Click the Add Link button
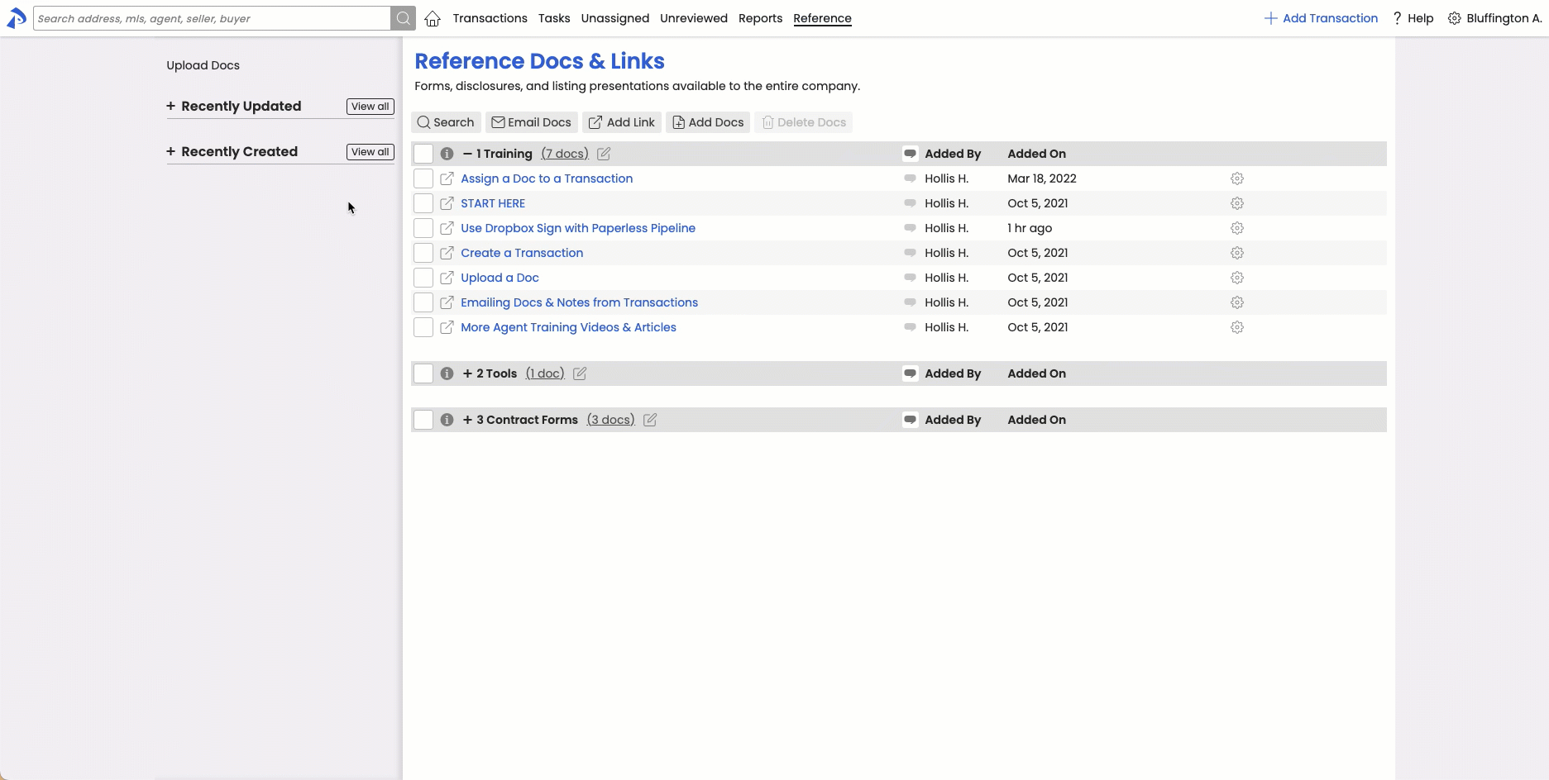 [622, 122]
